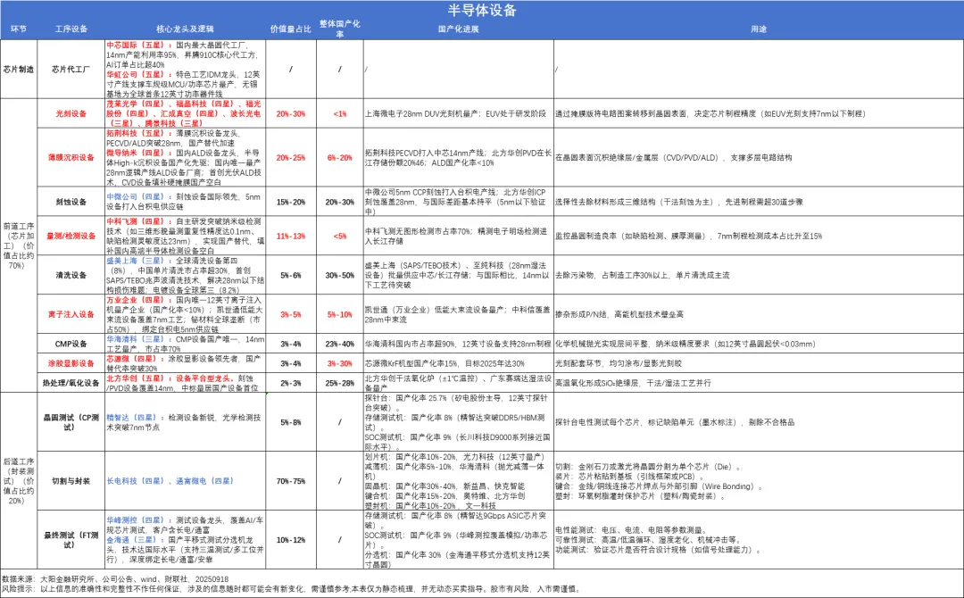Click the red 光刻设备 cell
964x598 pixels.
pos(71,114)
